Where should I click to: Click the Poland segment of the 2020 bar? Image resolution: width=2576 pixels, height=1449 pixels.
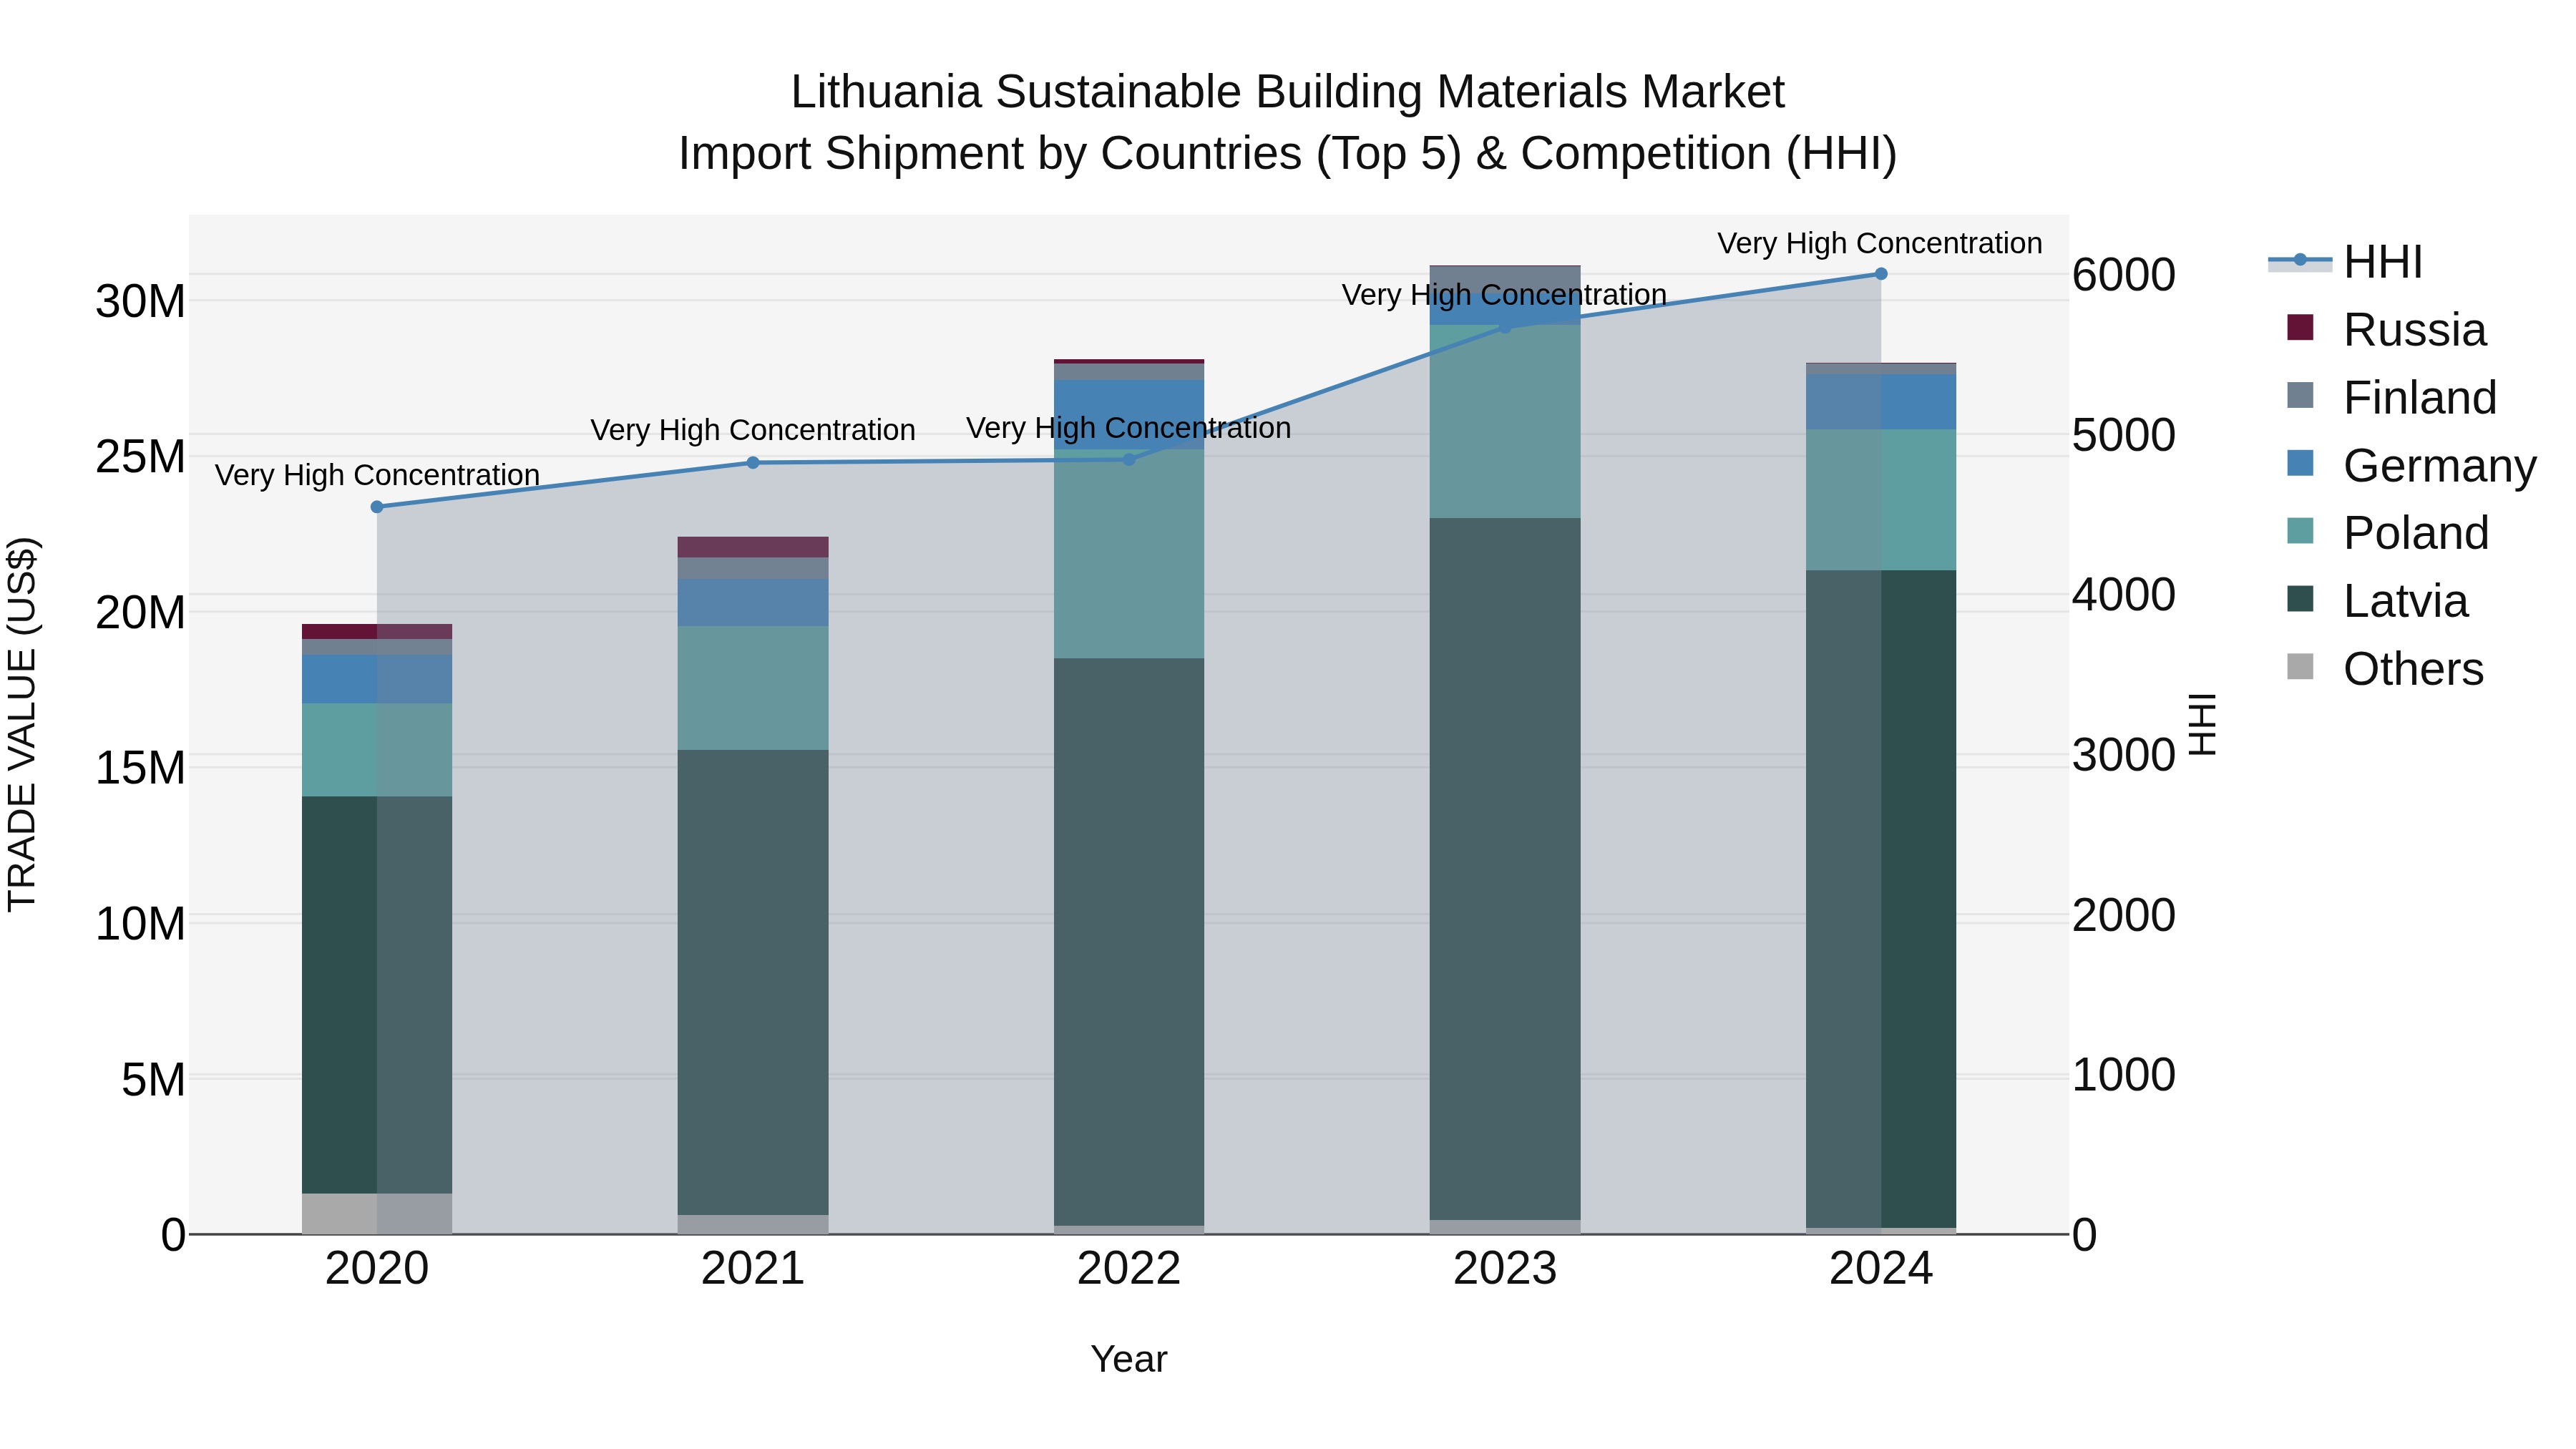click(377, 750)
